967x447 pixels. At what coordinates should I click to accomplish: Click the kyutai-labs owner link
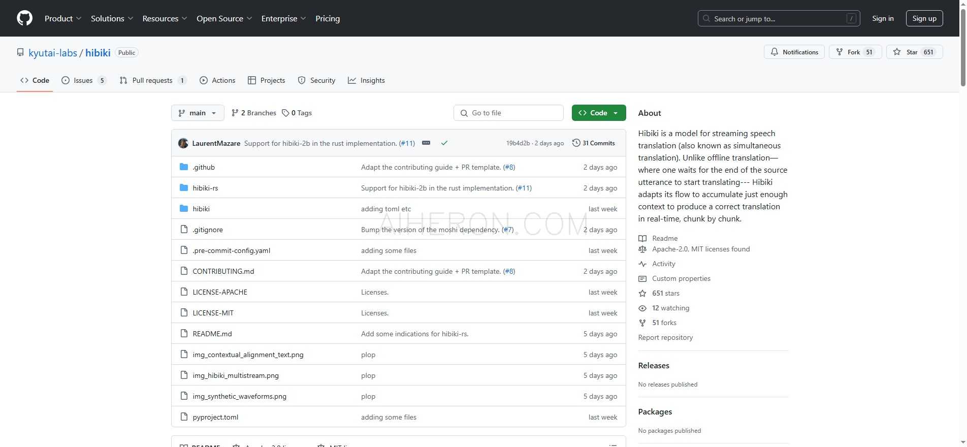pos(53,53)
